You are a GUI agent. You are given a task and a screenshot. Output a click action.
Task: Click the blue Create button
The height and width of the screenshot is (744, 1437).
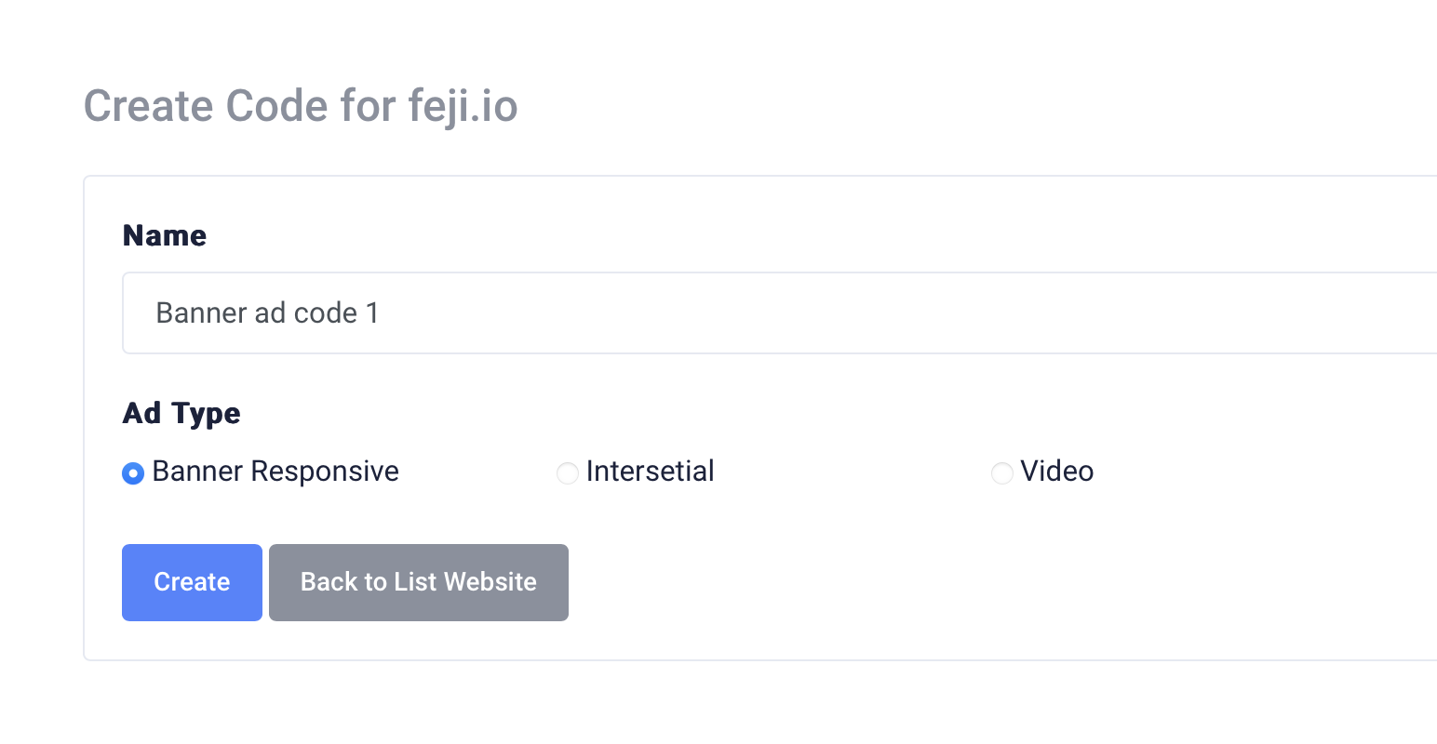pos(192,582)
